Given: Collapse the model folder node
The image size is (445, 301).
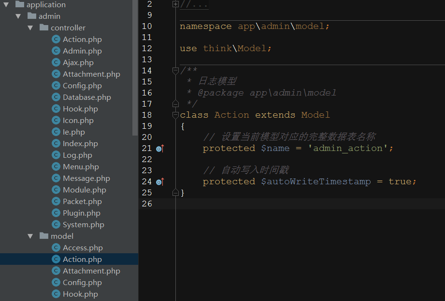Looking at the screenshot, I should [x=30, y=236].
